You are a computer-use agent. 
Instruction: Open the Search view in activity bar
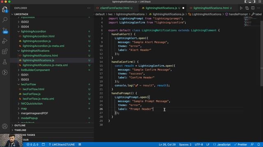click(x=5, y=20)
